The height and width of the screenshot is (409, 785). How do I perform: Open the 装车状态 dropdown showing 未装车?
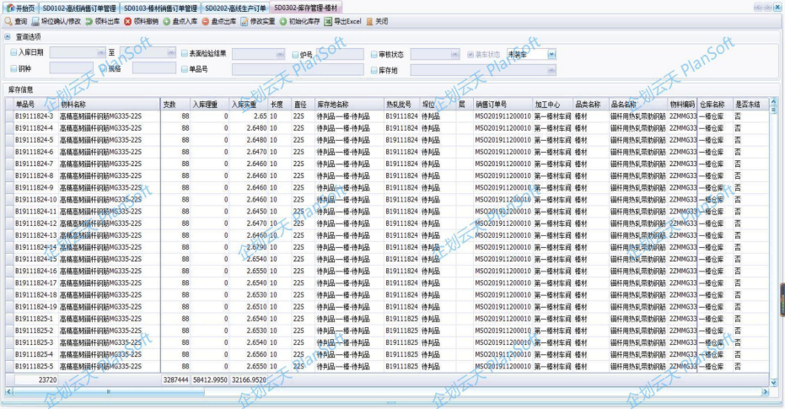[551, 54]
